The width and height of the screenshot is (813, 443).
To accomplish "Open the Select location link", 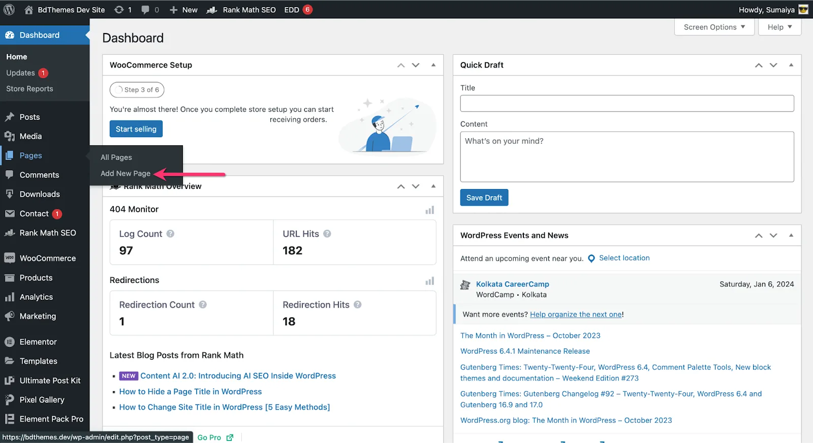I will tap(624, 258).
